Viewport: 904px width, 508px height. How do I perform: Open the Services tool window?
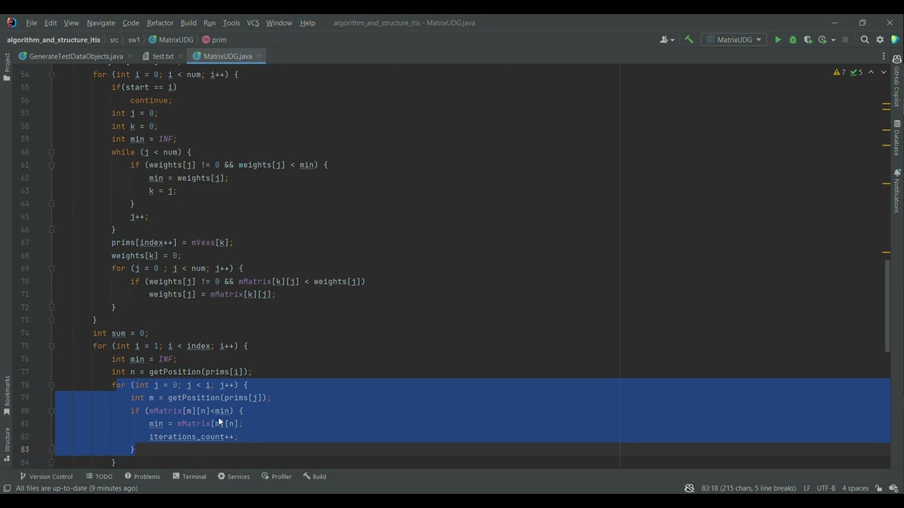point(234,477)
